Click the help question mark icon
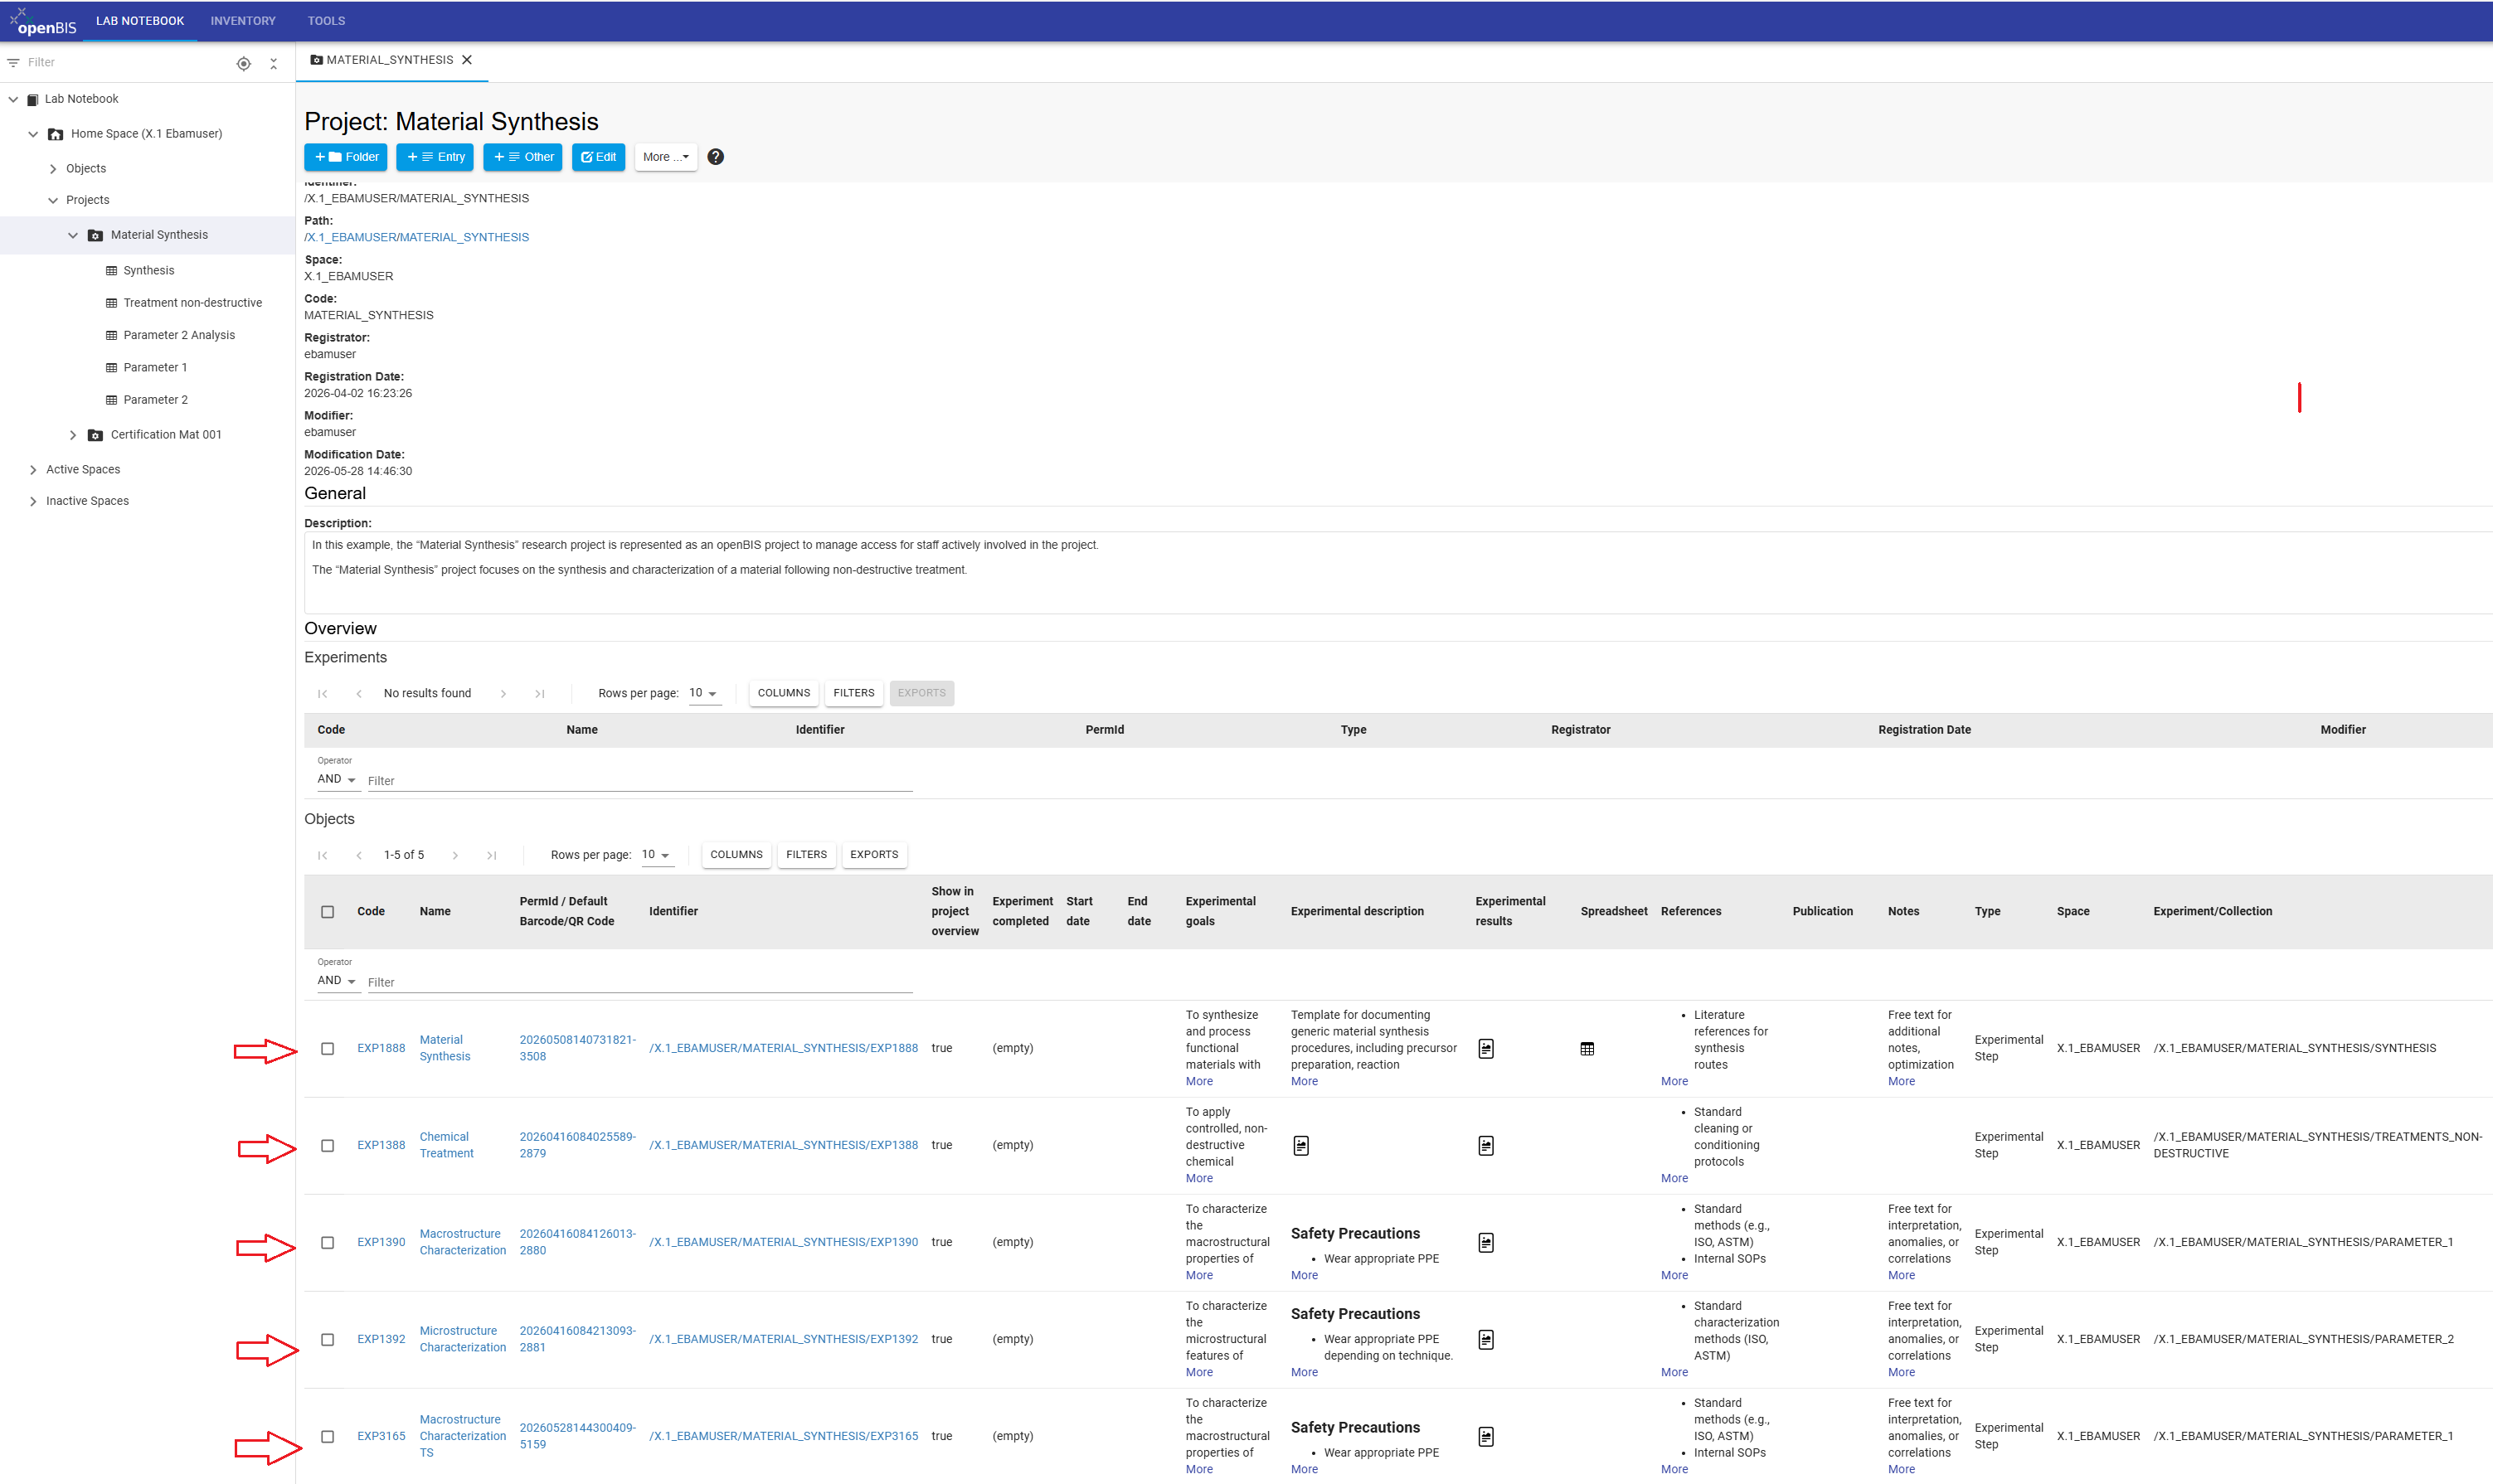Viewport: 2493px width, 1484px height. pos(715,157)
